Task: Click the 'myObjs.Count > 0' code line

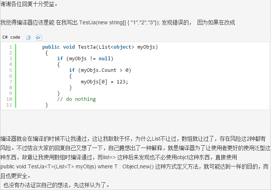Action: [100, 70]
